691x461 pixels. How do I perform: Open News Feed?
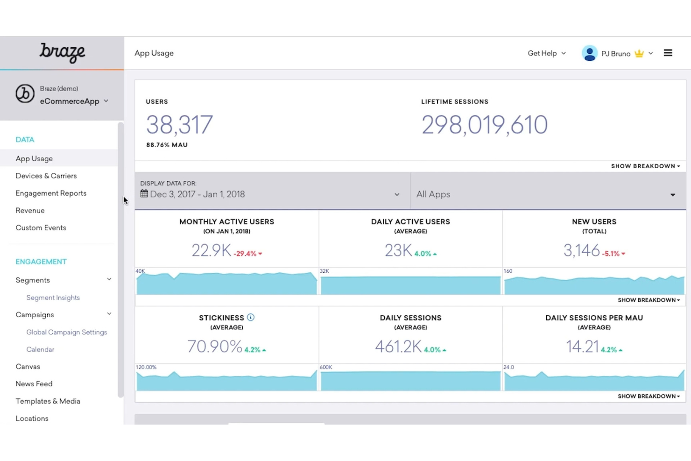pos(34,384)
